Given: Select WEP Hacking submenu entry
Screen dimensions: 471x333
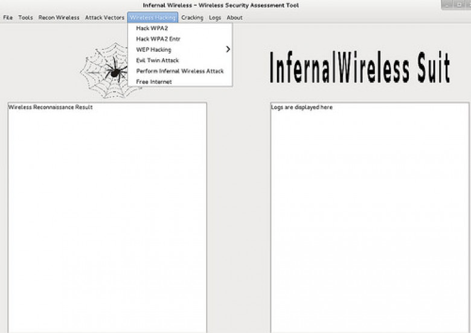Looking at the screenshot, I should point(180,49).
